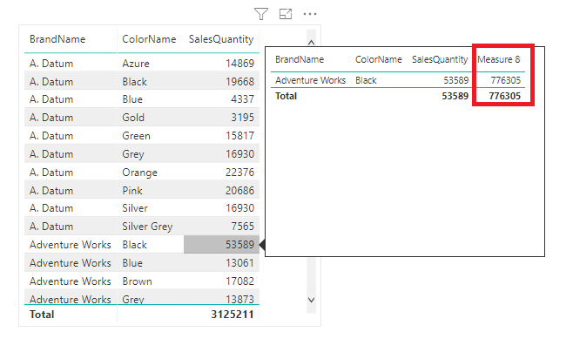The image size is (573, 359).
Task: Select the 3125211 total value
Action: click(233, 315)
